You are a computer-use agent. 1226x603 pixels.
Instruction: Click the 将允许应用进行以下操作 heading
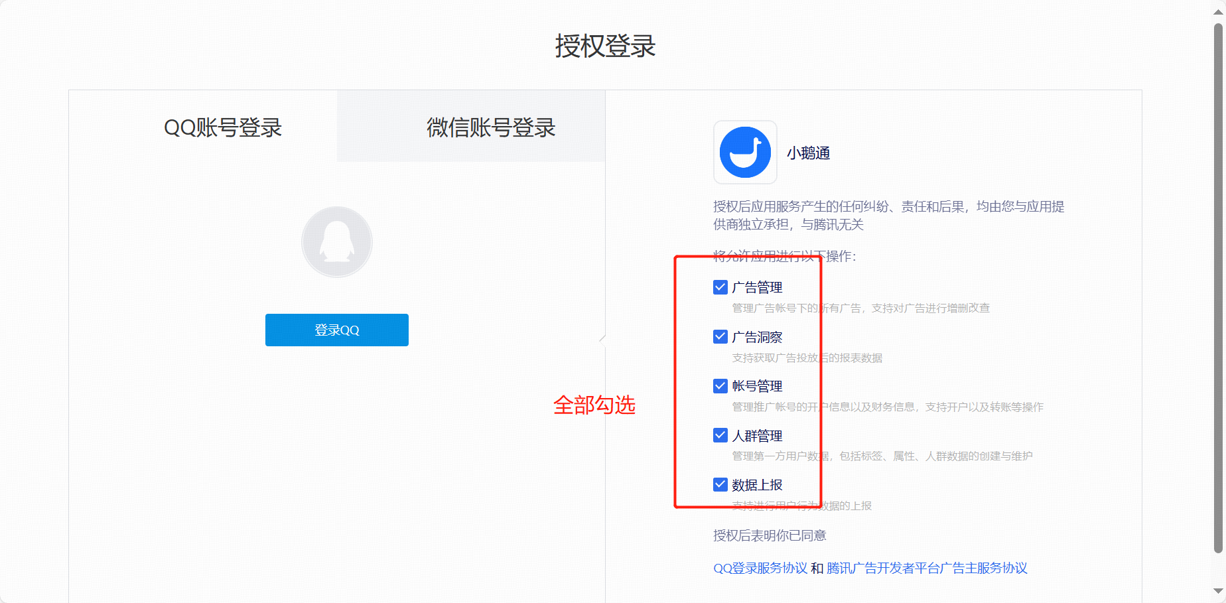(785, 256)
